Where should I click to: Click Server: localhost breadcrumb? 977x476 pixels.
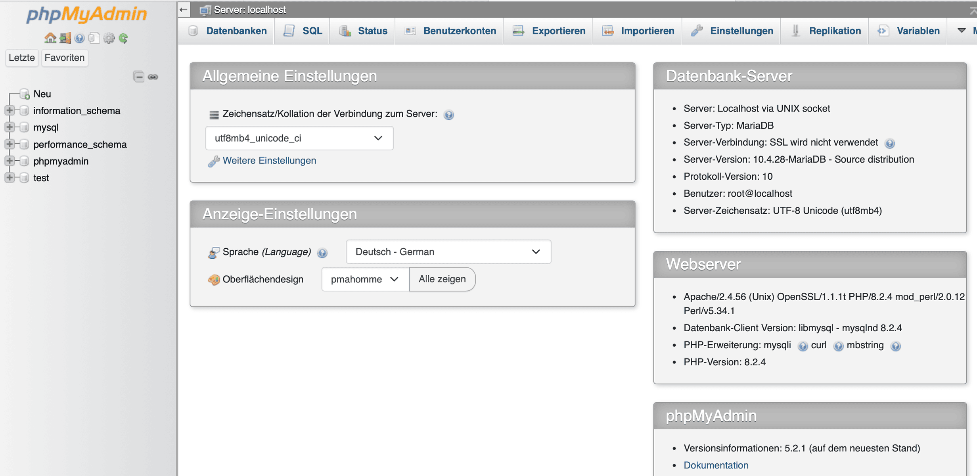click(250, 10)
